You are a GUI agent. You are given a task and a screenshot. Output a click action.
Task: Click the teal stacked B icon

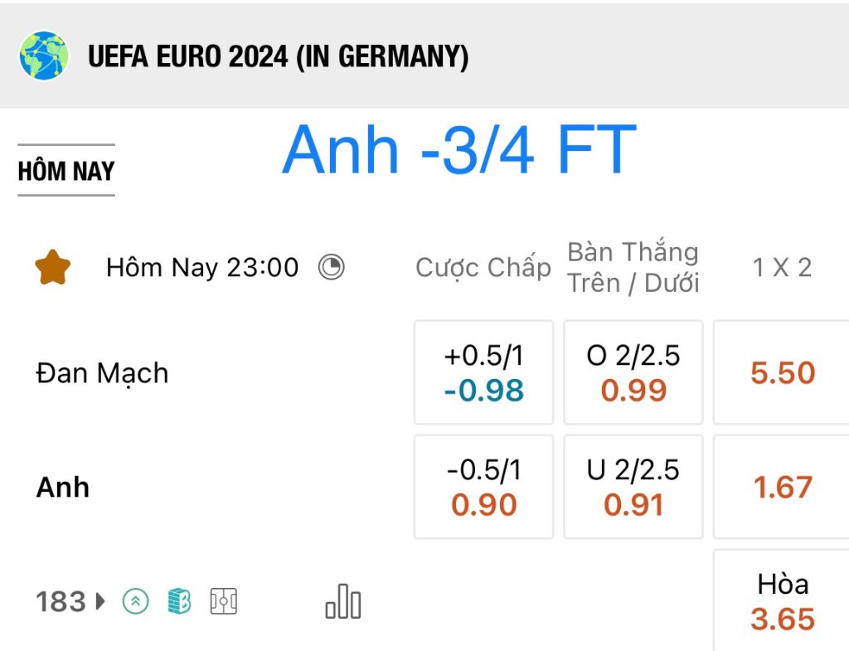[x=179, y=600]
